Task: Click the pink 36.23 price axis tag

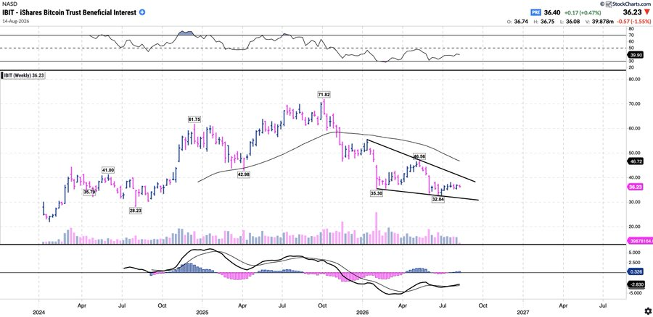Action: click(635, 187)
